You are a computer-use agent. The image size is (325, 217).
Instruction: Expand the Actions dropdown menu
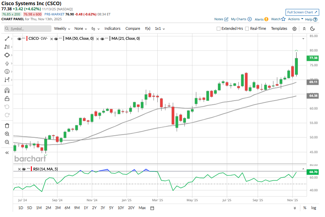[x=296, y=19]
